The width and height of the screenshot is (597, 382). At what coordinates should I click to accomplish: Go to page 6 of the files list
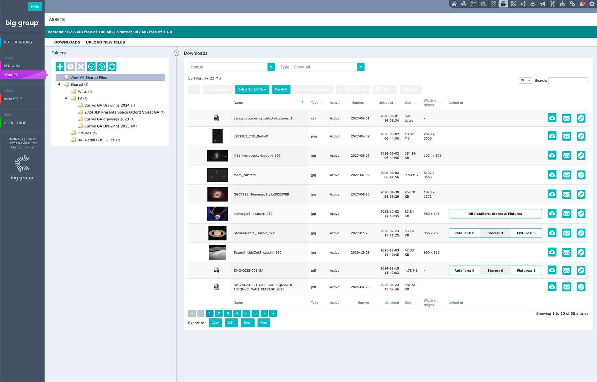tap(255, 313)
